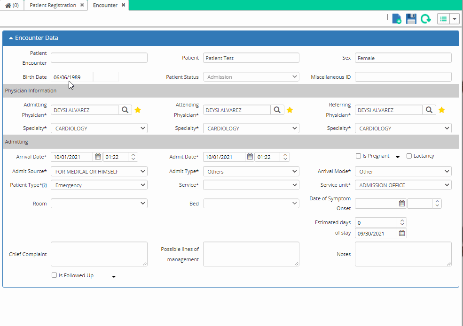Enable the Is Followed-Up checkbox
The image size is (463, 326).
click(54, 275)
